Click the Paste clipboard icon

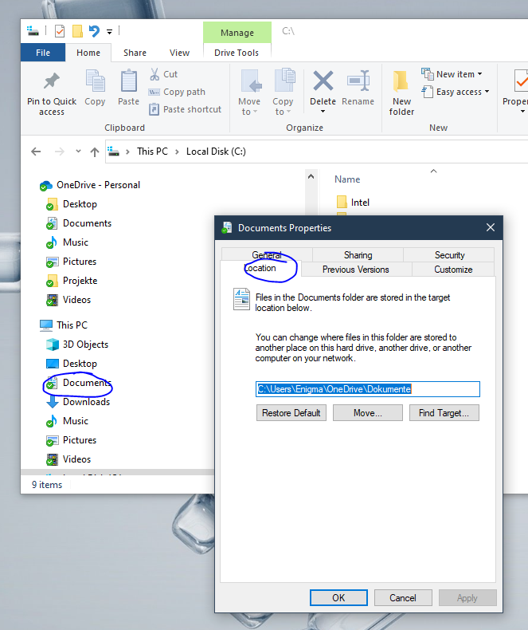click(129, 80)
